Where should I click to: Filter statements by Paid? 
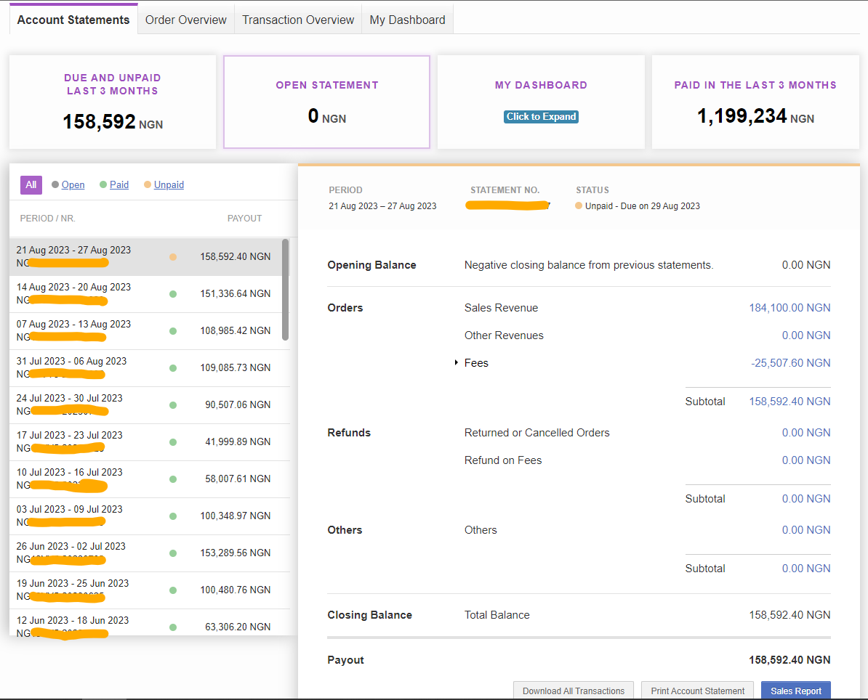(x=119, y=184)
